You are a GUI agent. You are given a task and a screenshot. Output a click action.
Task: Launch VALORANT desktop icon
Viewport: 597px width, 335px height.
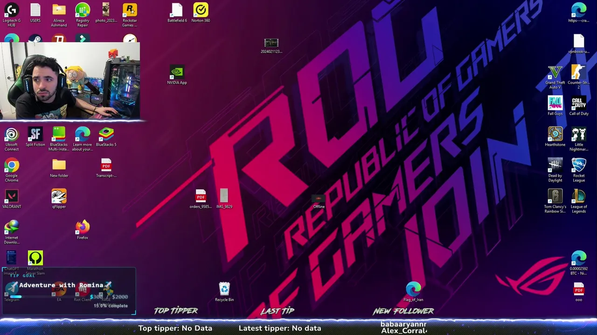pos(12,199)
